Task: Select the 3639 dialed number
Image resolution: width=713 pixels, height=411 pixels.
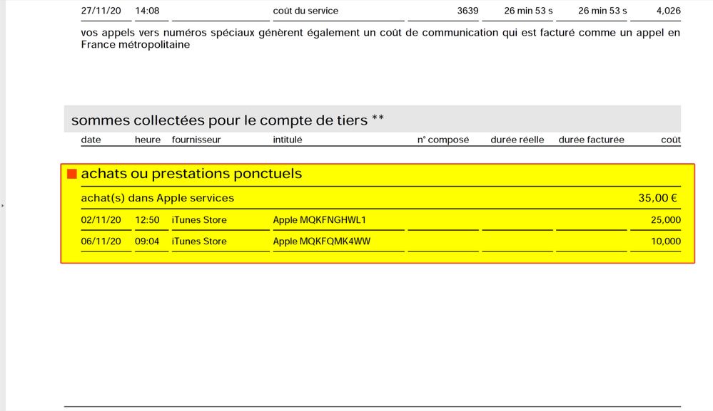Action: [467, 11]
